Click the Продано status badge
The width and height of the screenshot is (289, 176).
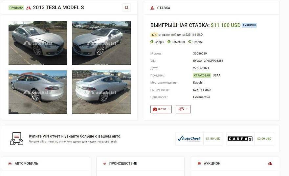pyautogui.click(x=16, y=8)
